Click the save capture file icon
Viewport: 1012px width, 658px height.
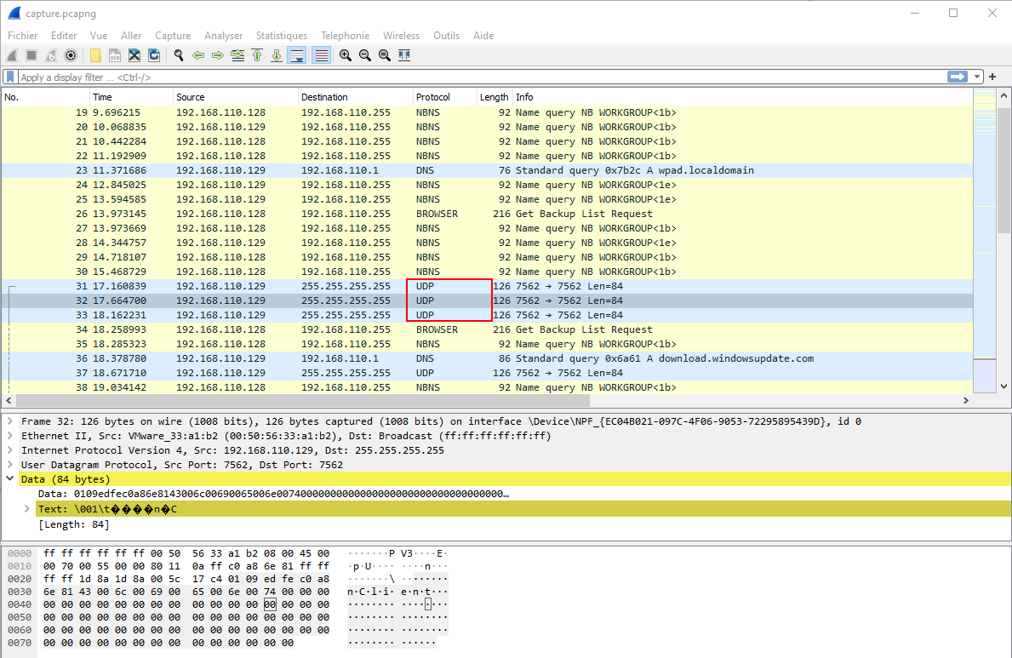[x=115, y=55]
